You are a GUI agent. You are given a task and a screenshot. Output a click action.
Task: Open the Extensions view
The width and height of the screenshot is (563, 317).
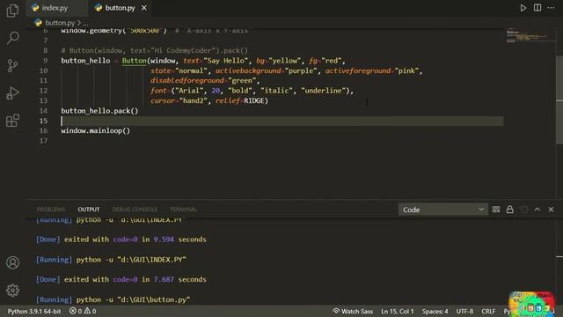click(x=12, y=121)
